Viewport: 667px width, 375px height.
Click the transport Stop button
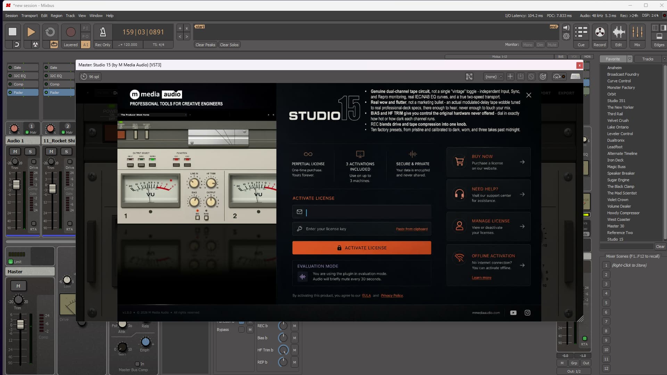13,32
